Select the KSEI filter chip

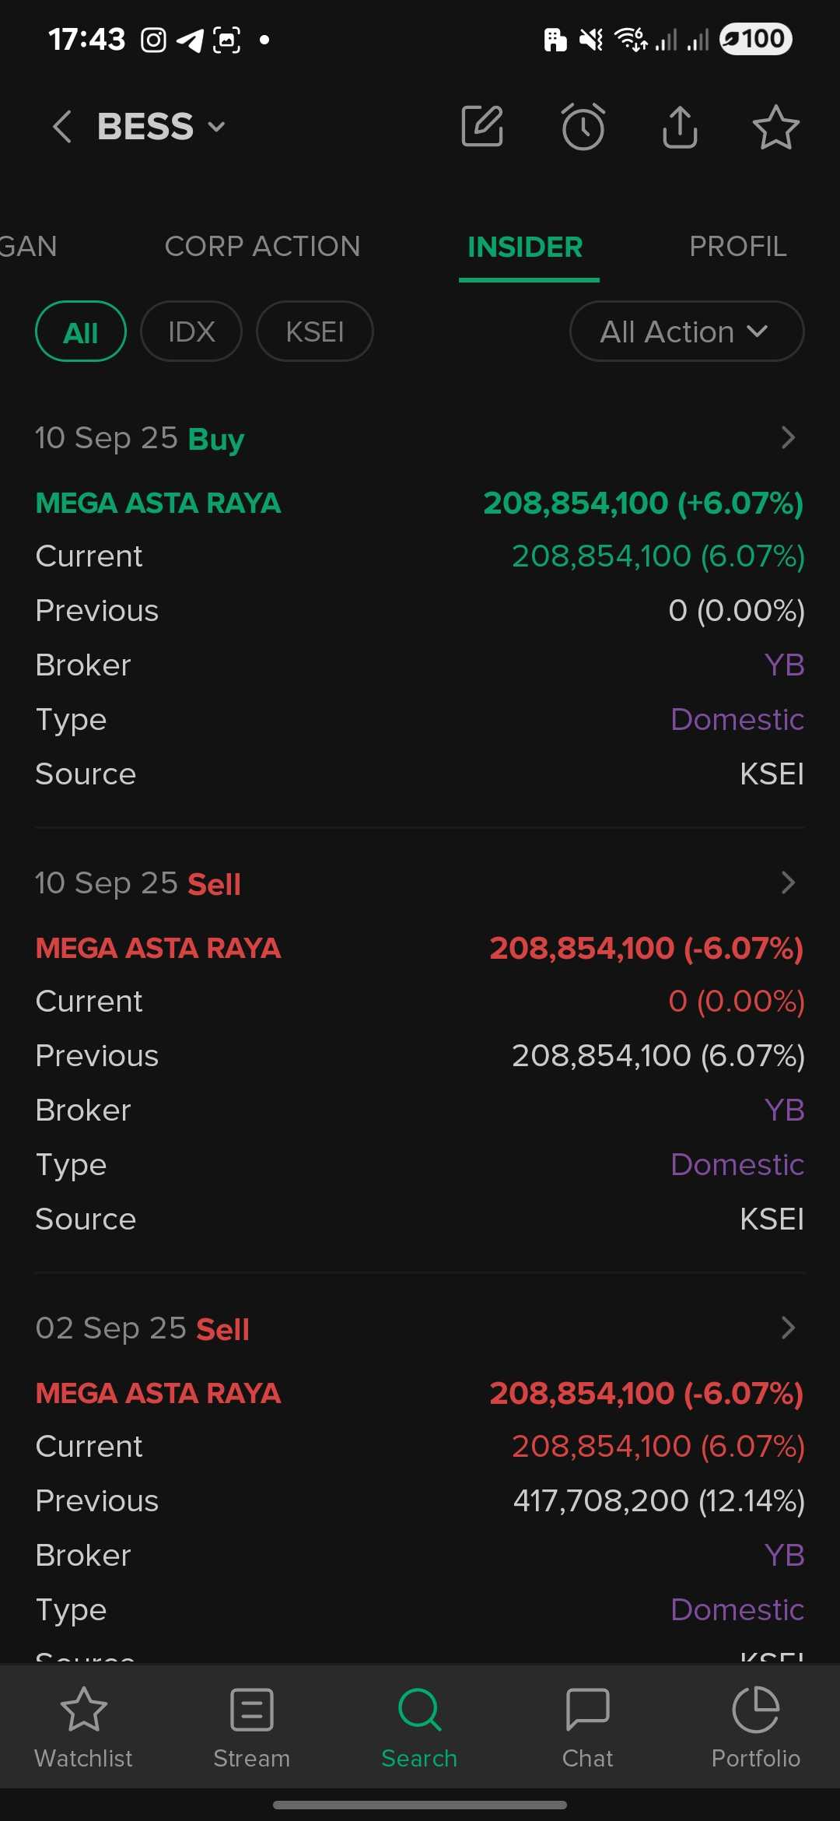[315, 332]
